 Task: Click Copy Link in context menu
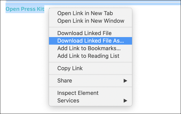coord(70,68)
